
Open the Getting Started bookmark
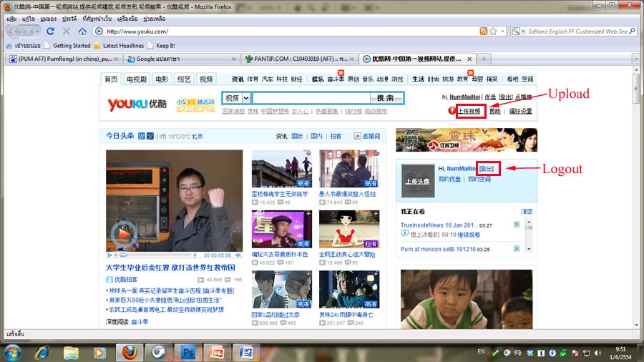point(67,46)
